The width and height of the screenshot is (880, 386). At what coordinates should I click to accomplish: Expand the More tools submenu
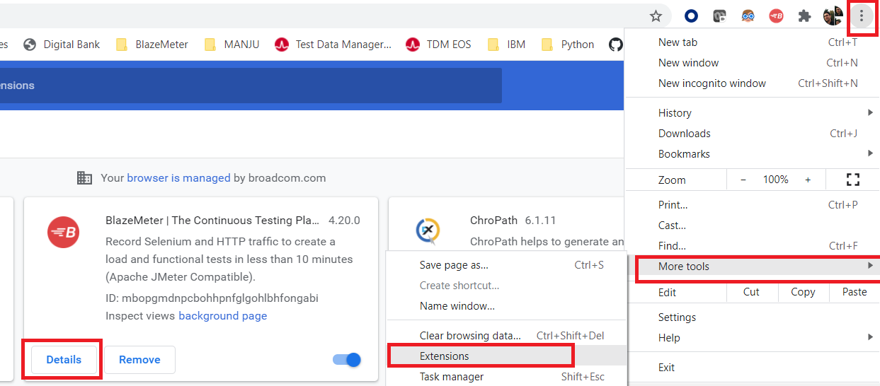pyautogui.click(x=752, y=267)
